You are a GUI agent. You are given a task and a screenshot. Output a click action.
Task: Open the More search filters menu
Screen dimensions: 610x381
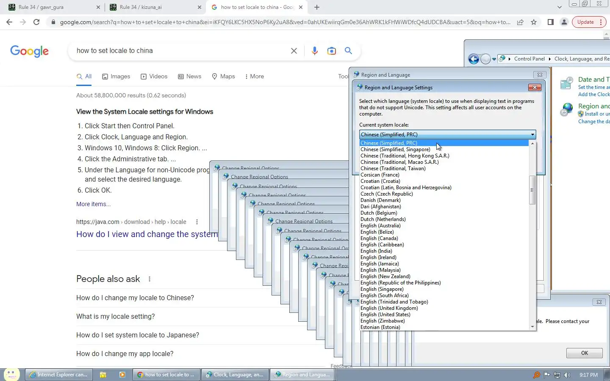[x=254, y=77]
